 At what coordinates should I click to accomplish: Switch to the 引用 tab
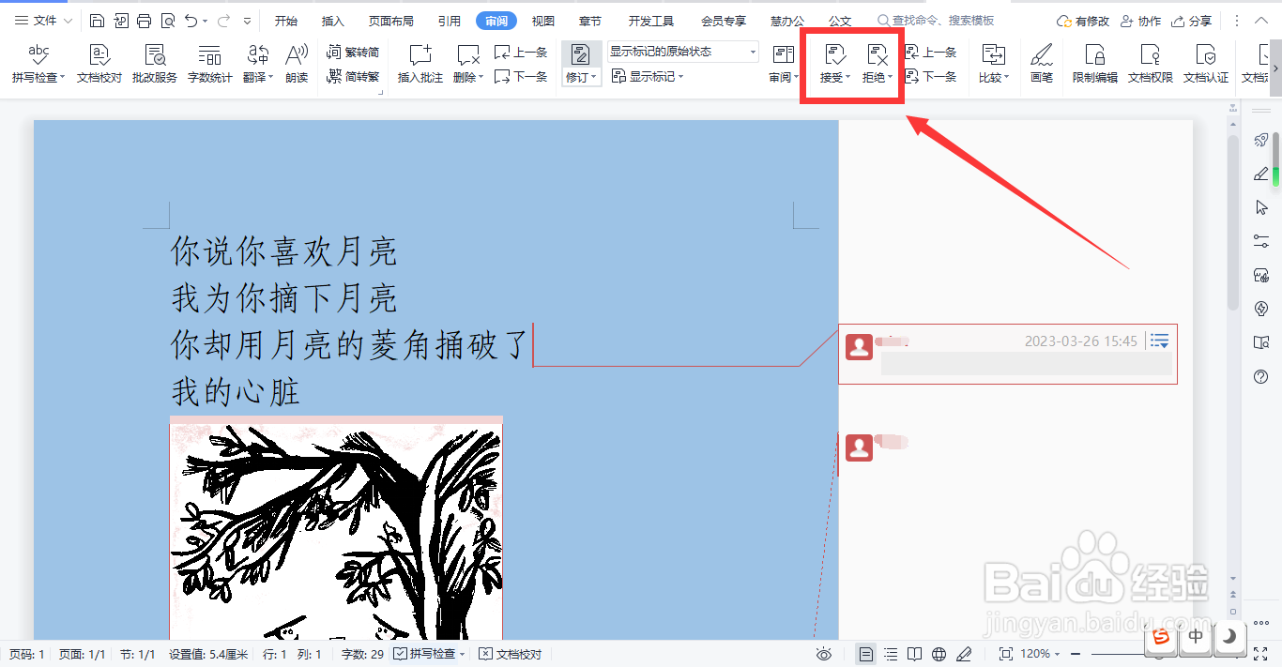coord(449,21)
